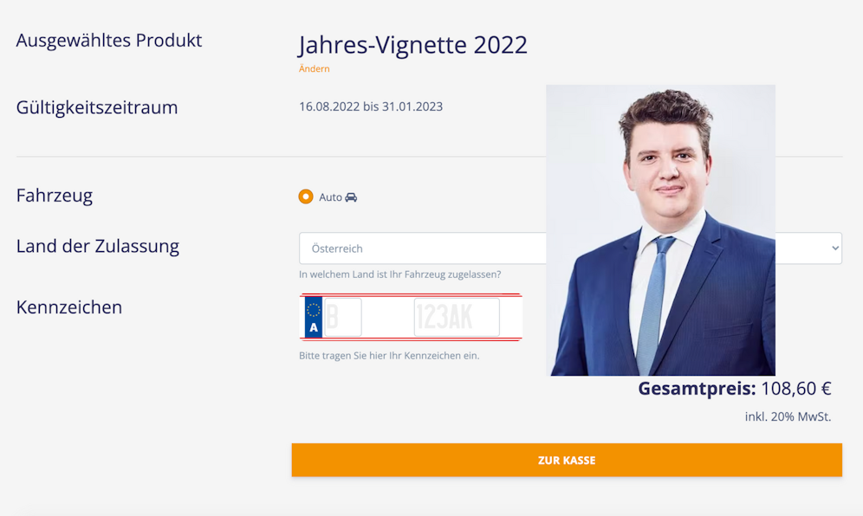Click the Auto radio label text

pyautogui.click(x=330, y=197)
